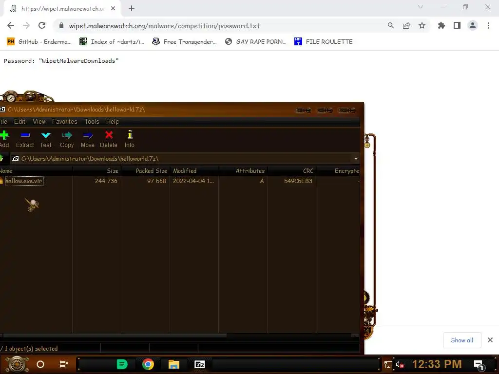The image size is (499, 374).
Task: Open a new Chrome tab
Action: tap(132, 8)
